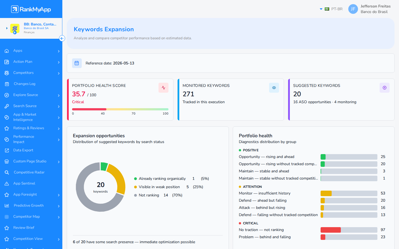Click the Apps home icon
The width and height of the screenshot is (399, 249).
coord(7,51)
